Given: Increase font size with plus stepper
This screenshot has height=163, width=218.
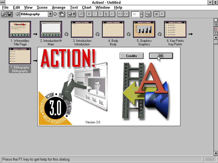Looking at the screenshot, I should coord(141,13).
